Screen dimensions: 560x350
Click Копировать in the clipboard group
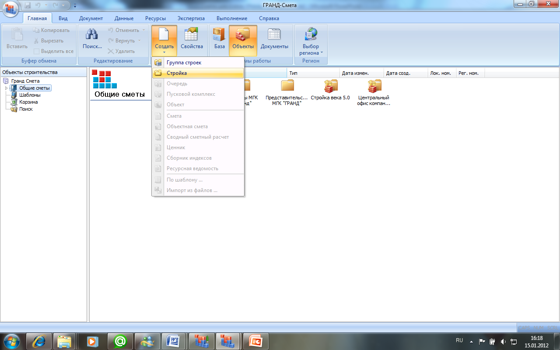[x=52, y=30]
